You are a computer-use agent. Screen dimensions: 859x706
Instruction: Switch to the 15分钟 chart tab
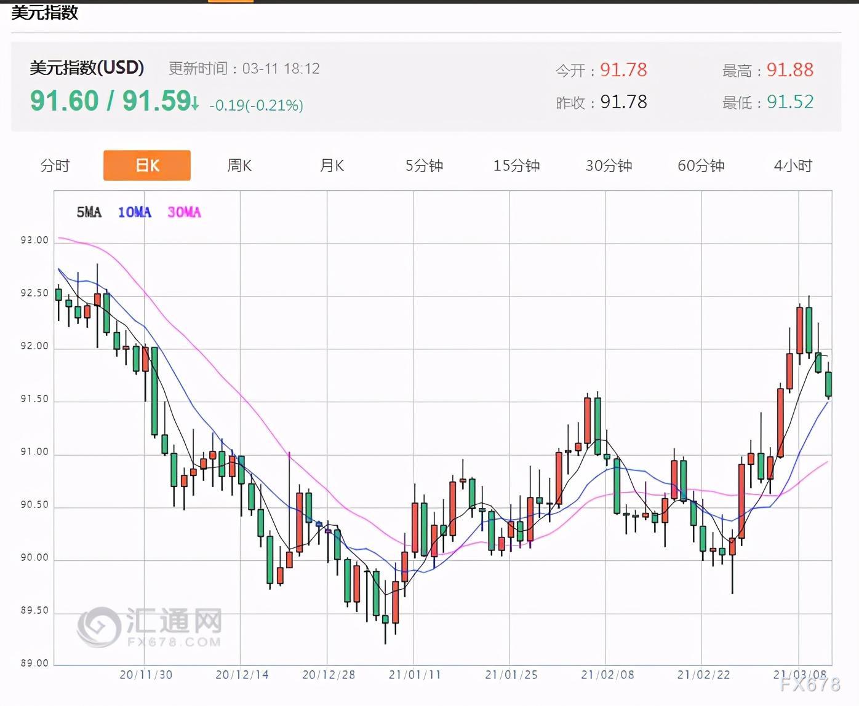[516, 165]
